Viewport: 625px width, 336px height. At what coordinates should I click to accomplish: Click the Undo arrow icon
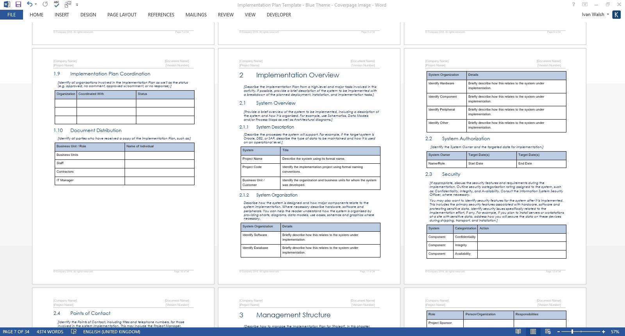30,4
